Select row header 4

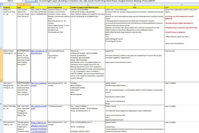[1, 93]
